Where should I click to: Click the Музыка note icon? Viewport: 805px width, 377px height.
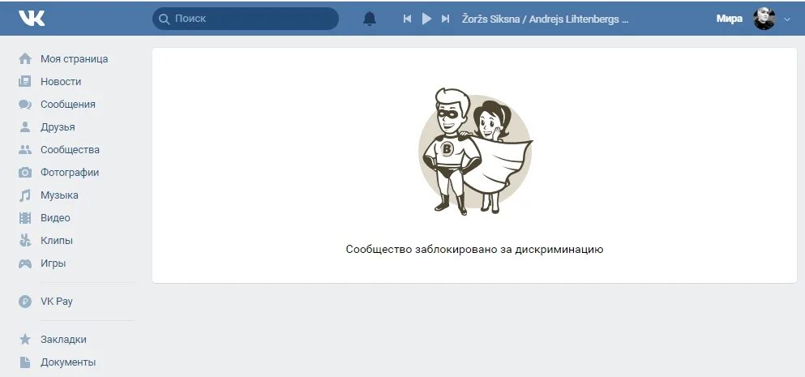pyautogui.click(x=25, y=195)
